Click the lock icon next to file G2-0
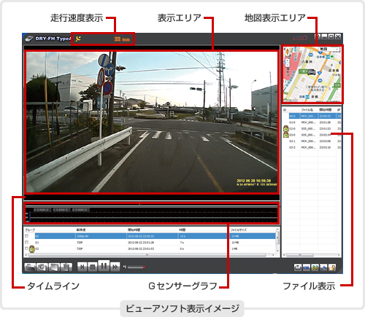 pyautogui.click(x=286, y=128)
